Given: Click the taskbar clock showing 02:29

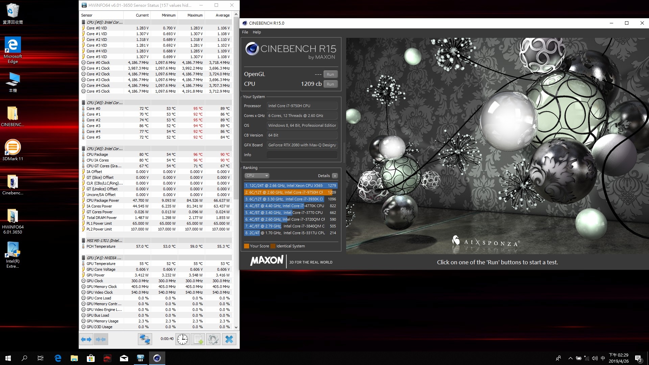Looking at the screenshot, I should click(619, 358).
